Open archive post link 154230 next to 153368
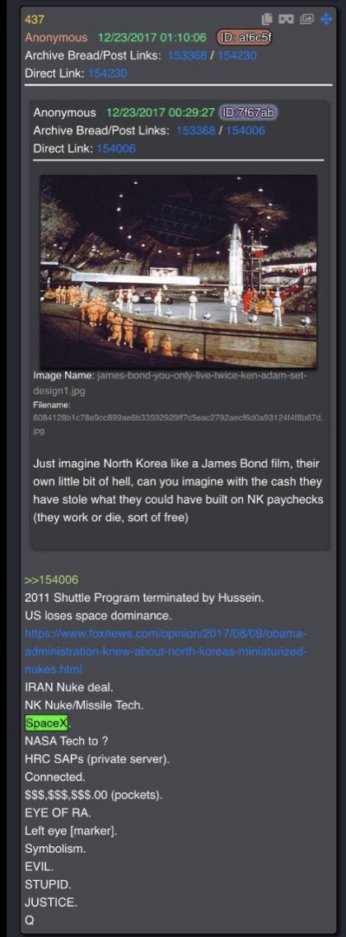The width and height of the screenshot is (346, 937). tap(237, 55)
